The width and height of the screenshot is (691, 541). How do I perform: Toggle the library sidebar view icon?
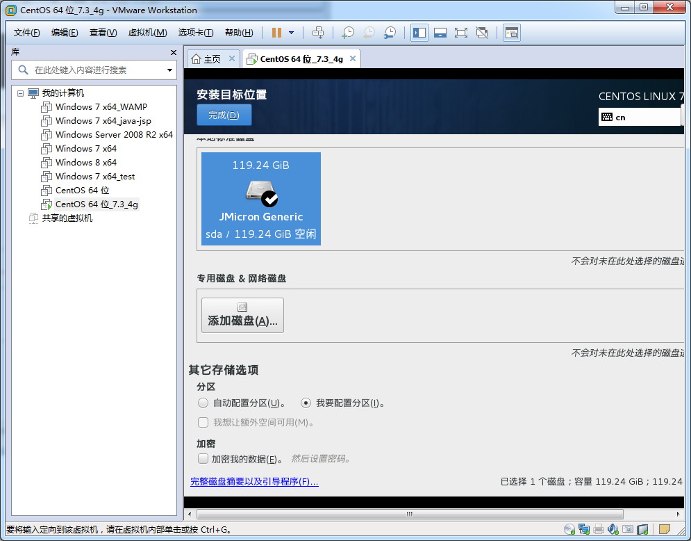click(x=419, y=33)
